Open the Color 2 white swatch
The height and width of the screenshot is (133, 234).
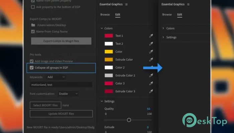click(109, 67)
